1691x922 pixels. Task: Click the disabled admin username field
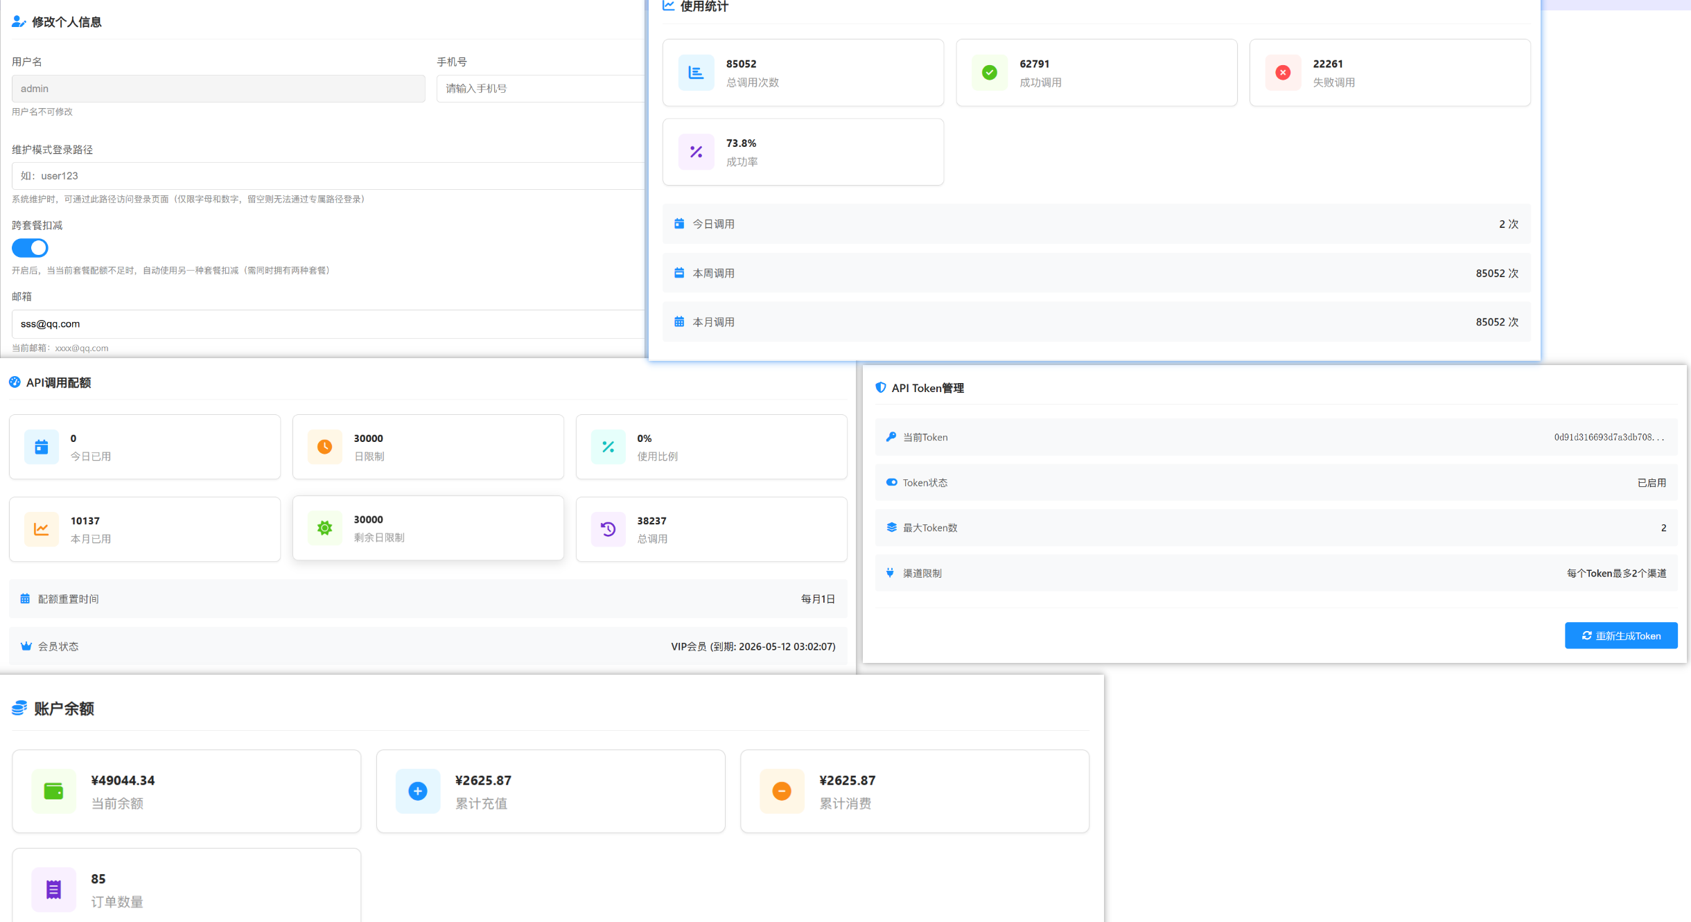point(218,89)
